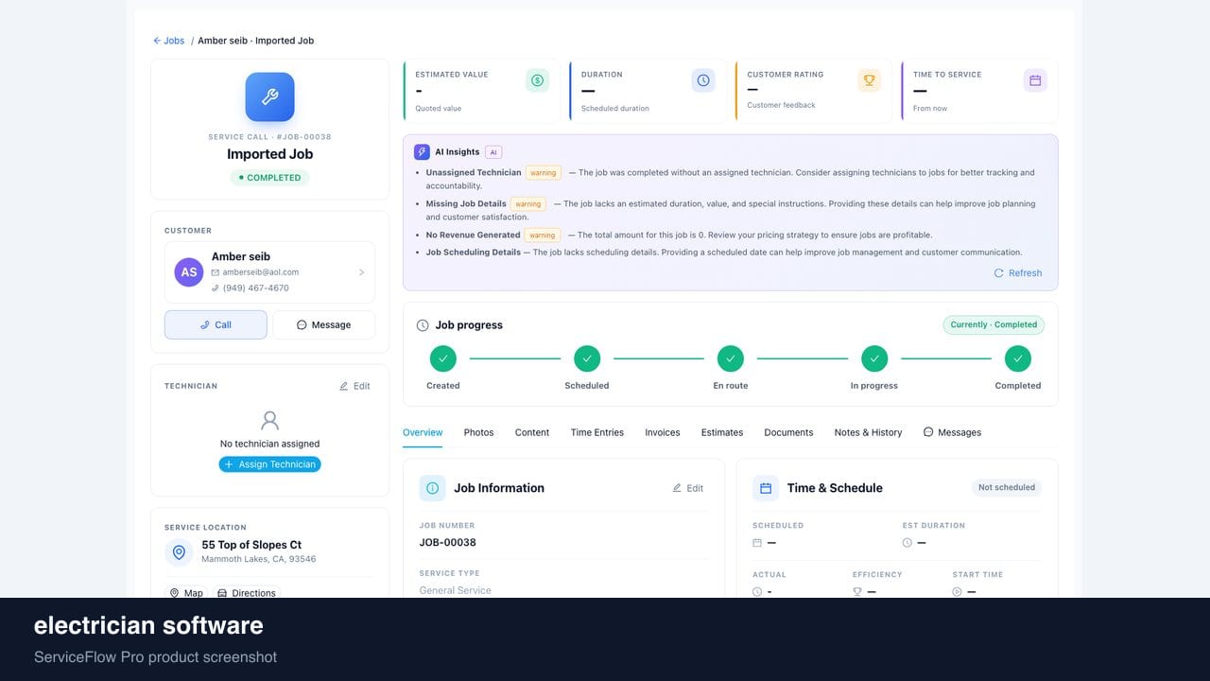
Task: Click the In progress step checkmark
Action: [x=874, y=358]
